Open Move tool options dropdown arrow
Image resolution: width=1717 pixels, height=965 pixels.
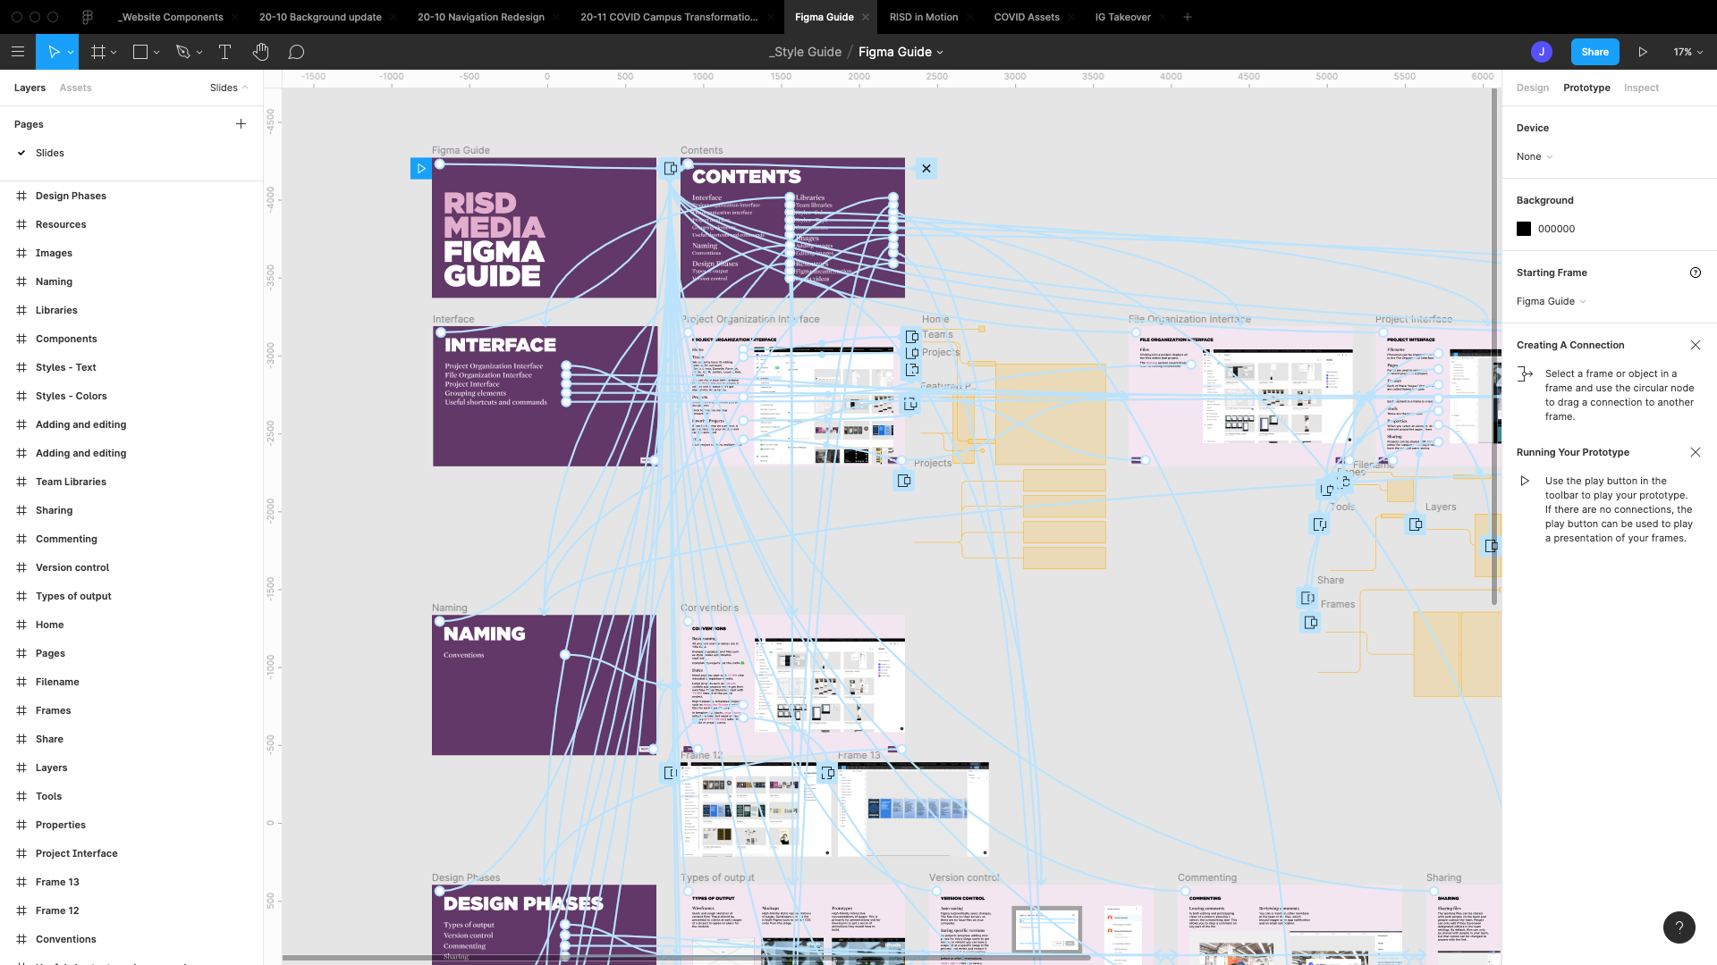tap(72, 53)
